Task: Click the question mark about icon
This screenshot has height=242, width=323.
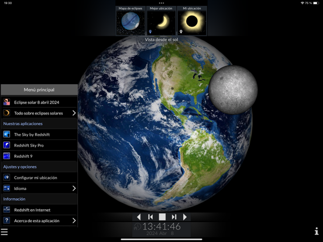Action: [6, 220]
